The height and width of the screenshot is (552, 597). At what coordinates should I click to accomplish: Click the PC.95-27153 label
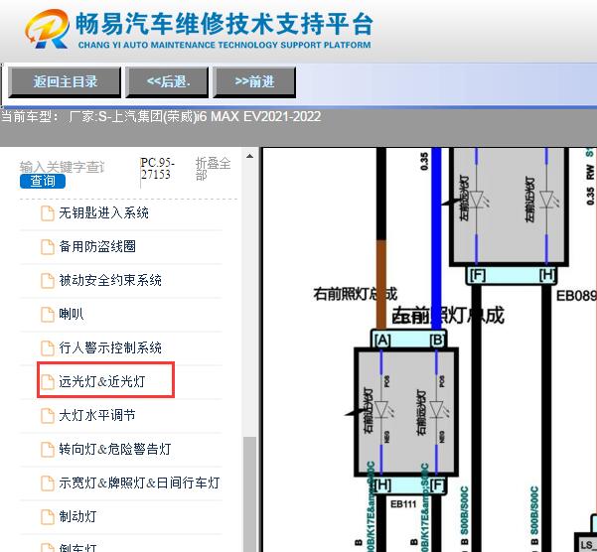[x=158, y=169]
